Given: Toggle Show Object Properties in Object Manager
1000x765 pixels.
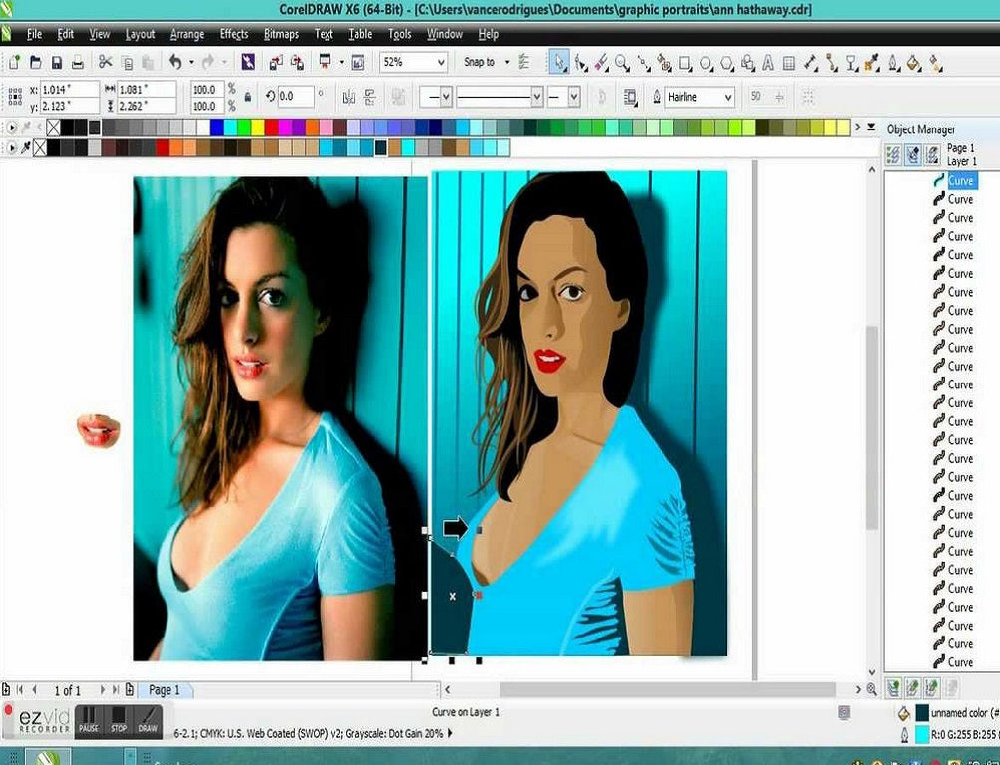Looking at the screenshot, I should (894, 154).
